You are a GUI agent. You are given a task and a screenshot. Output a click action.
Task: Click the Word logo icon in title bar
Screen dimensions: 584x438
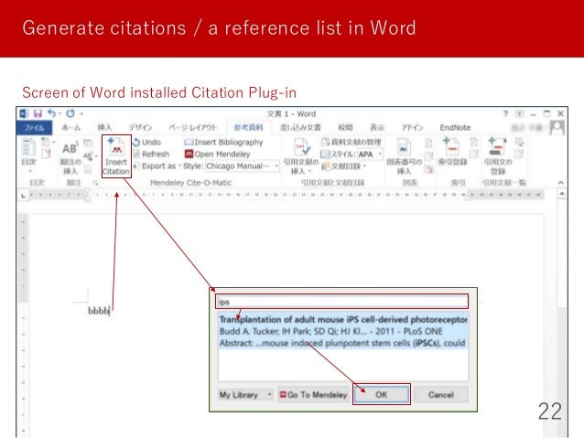point(24,113)
